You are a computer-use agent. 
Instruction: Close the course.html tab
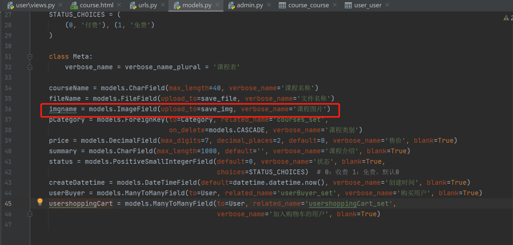pos(119,5)
